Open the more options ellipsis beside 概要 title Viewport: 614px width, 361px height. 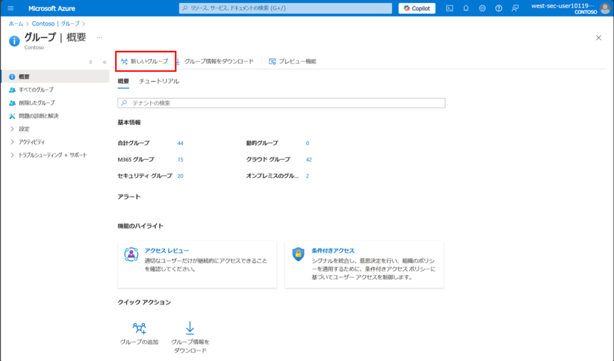[100, 38]
